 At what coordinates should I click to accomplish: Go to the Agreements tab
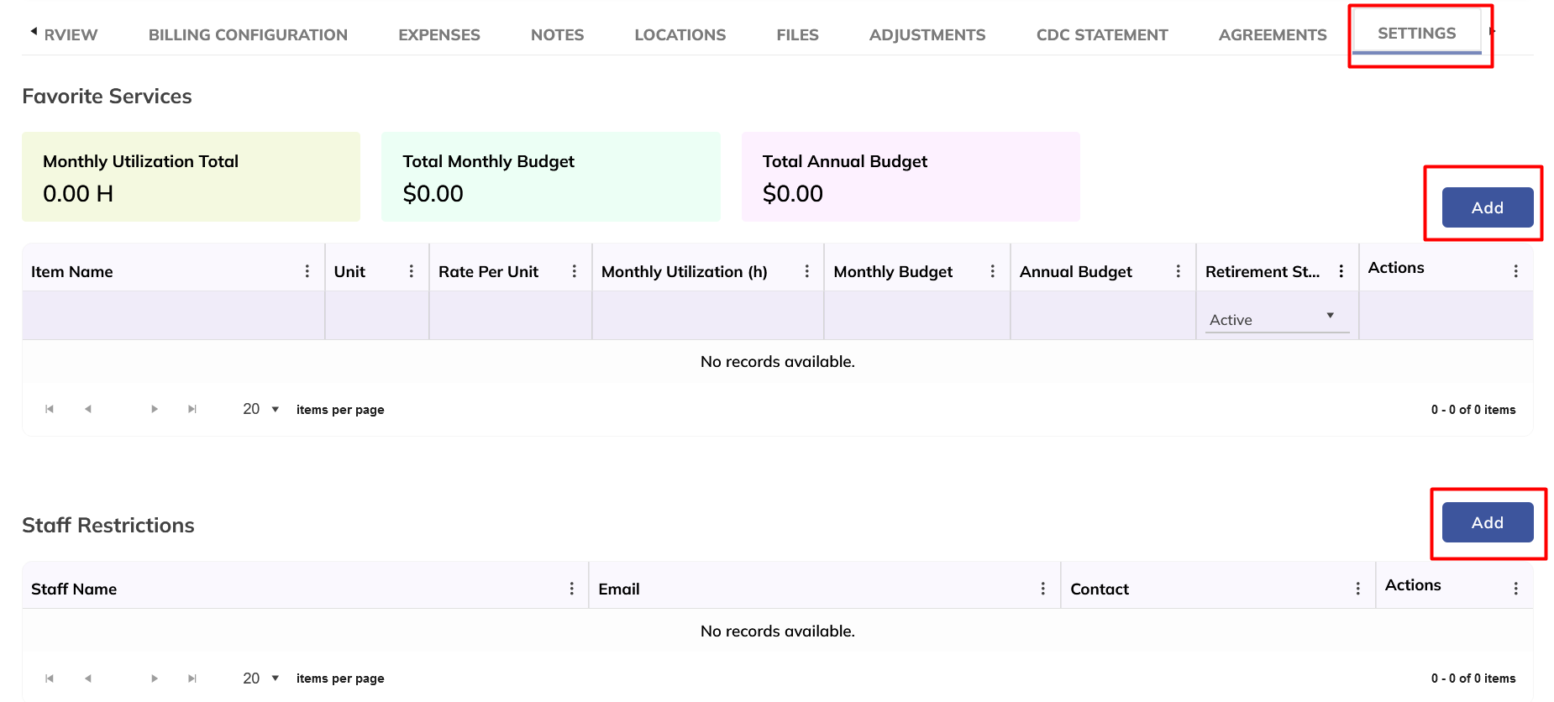coord(1272,35)
